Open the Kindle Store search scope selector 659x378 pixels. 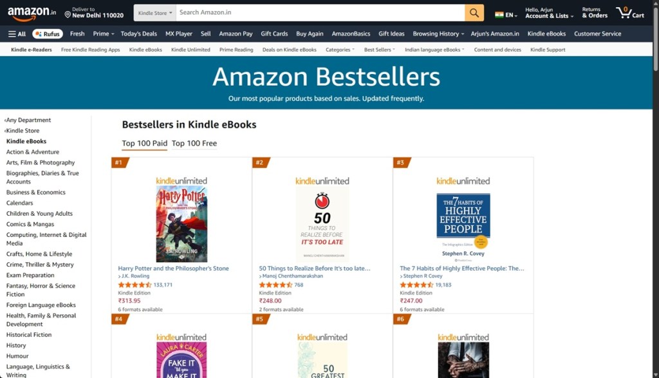pos(154,12)
